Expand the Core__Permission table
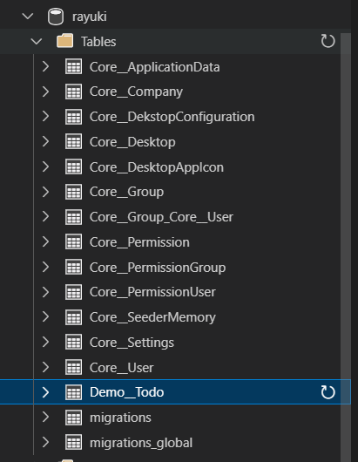Screen dimensions: 358x462 [45, 242]
